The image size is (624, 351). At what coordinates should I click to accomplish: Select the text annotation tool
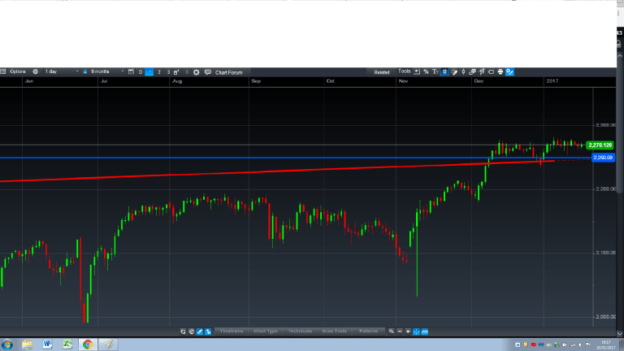(435, 71)
